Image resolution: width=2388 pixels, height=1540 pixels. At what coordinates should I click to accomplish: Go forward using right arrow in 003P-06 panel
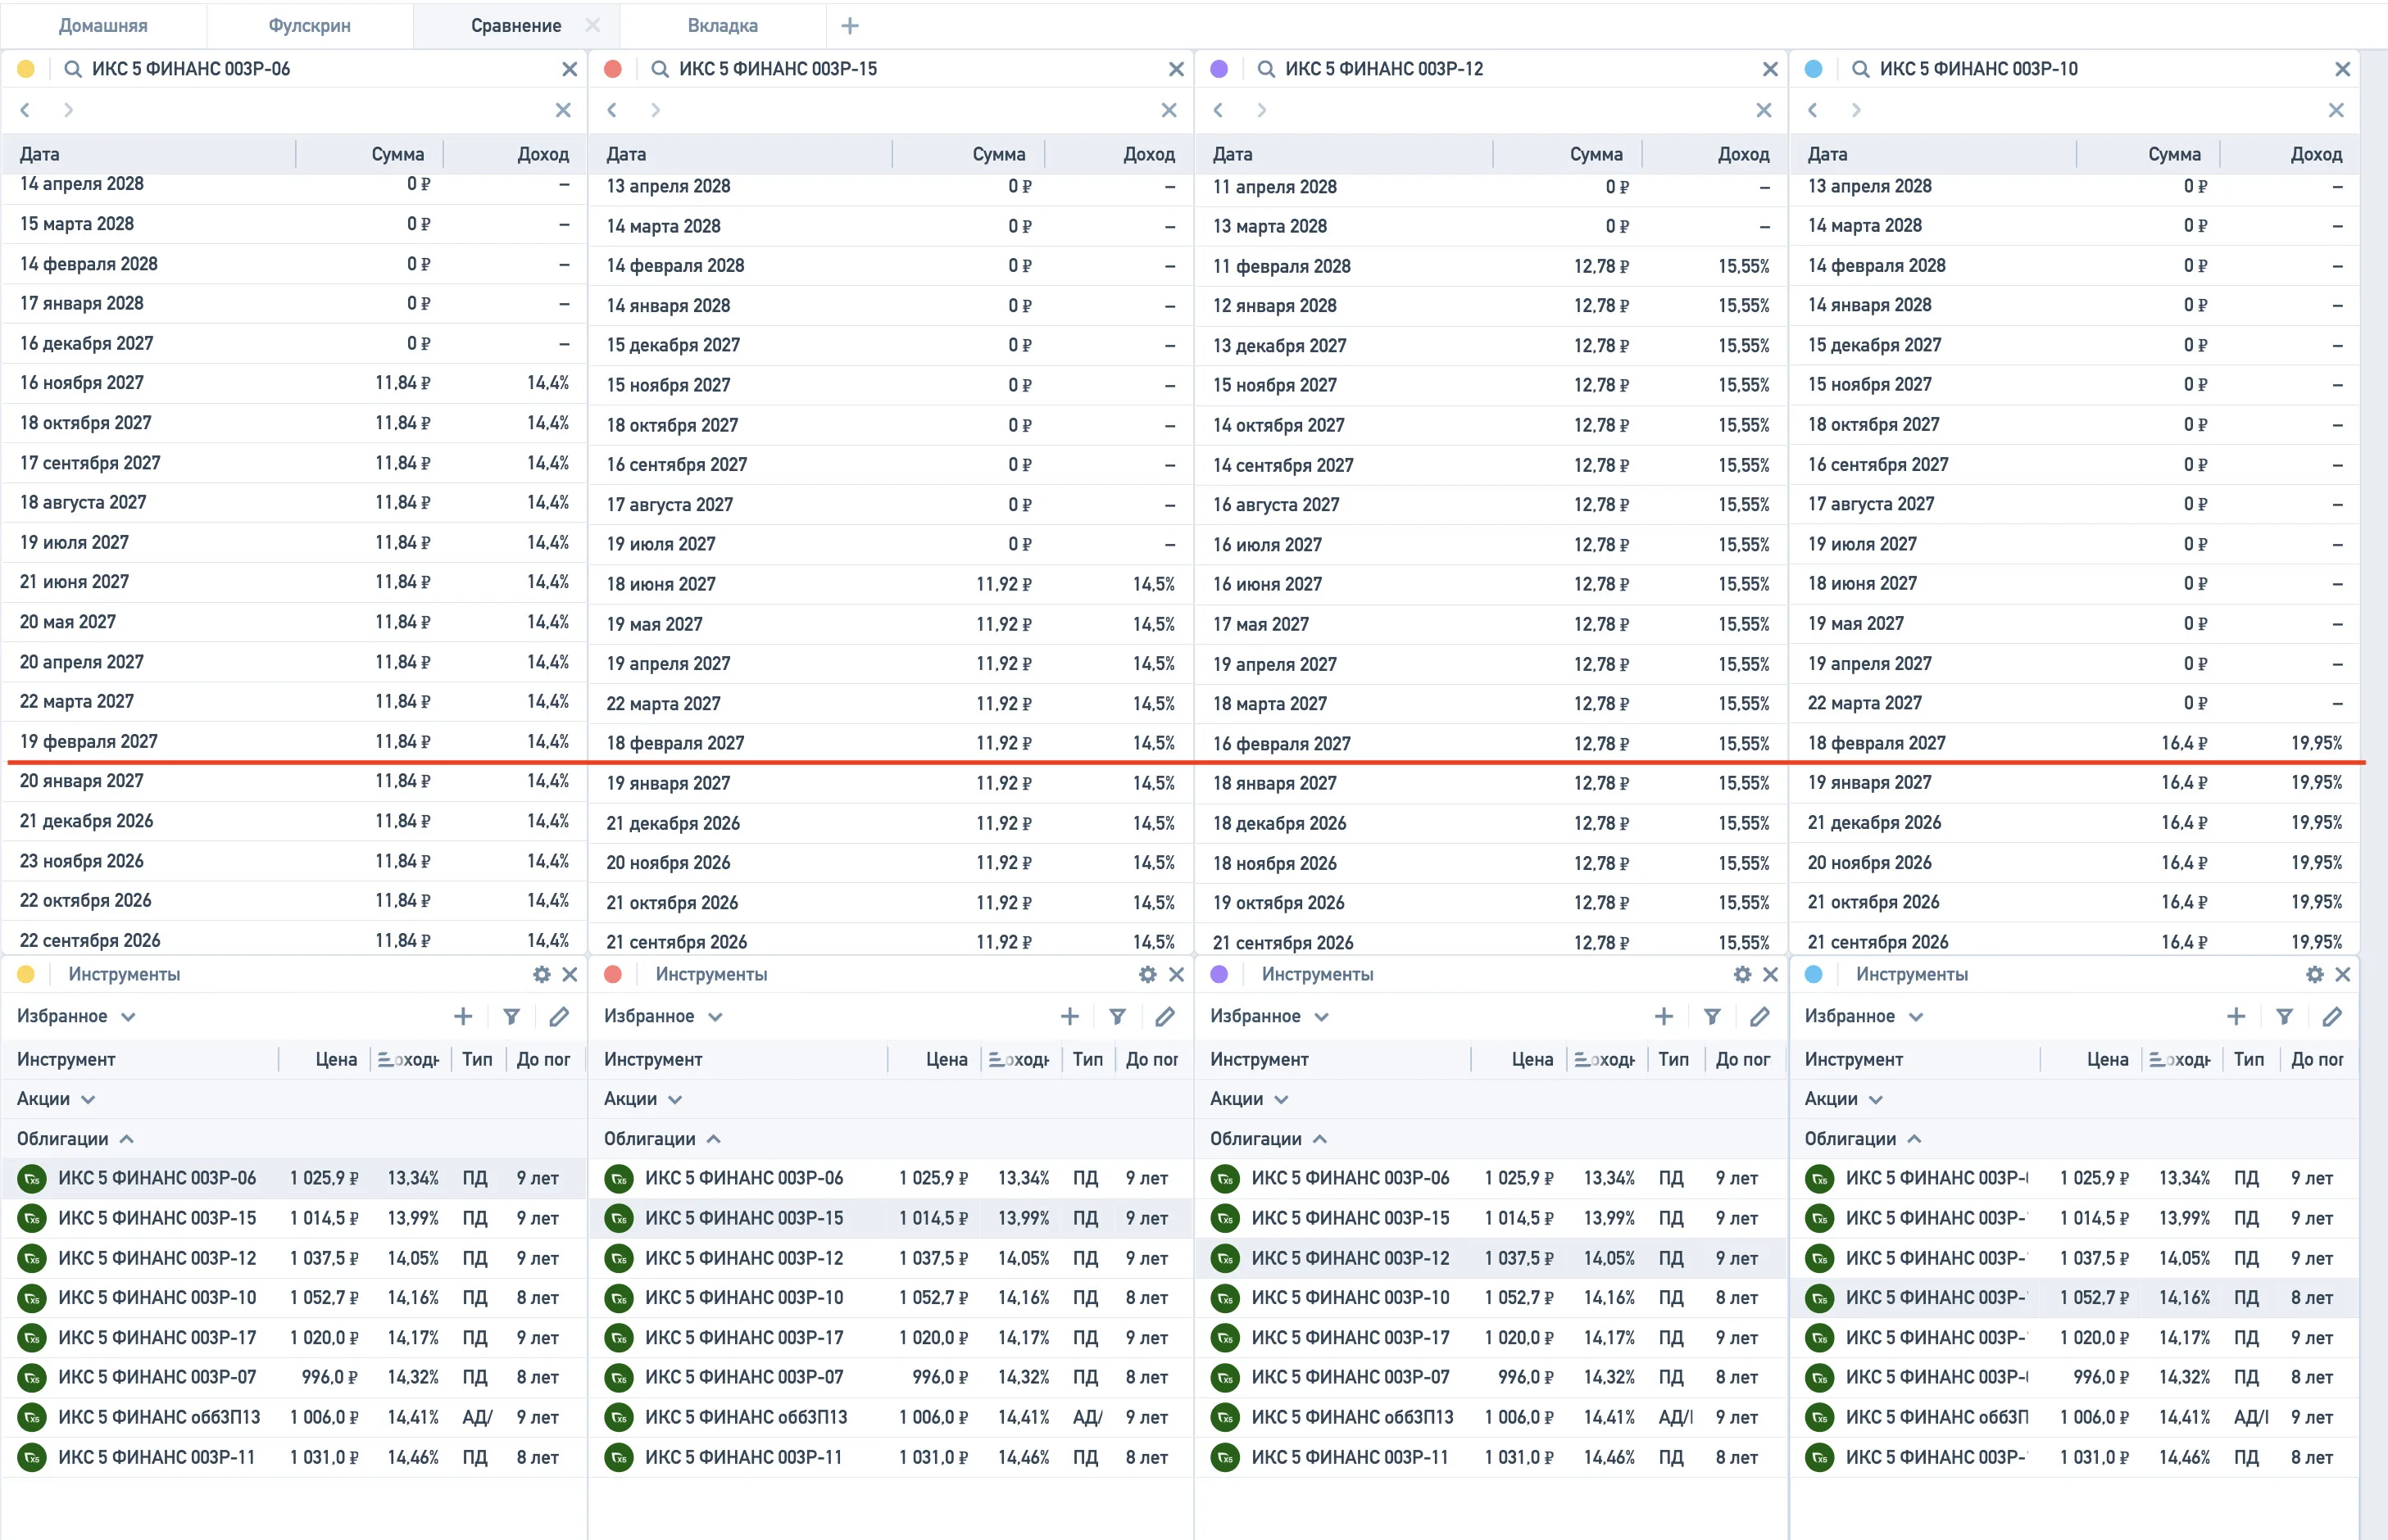[x=68, y=110]
